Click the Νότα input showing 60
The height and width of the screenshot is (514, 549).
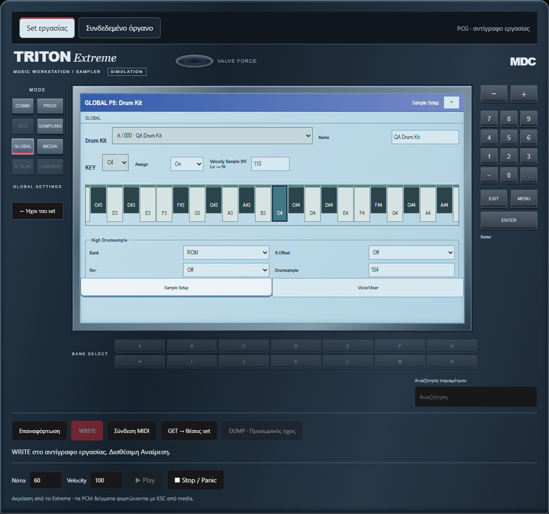pyautogui.click(x=46, y=481)
